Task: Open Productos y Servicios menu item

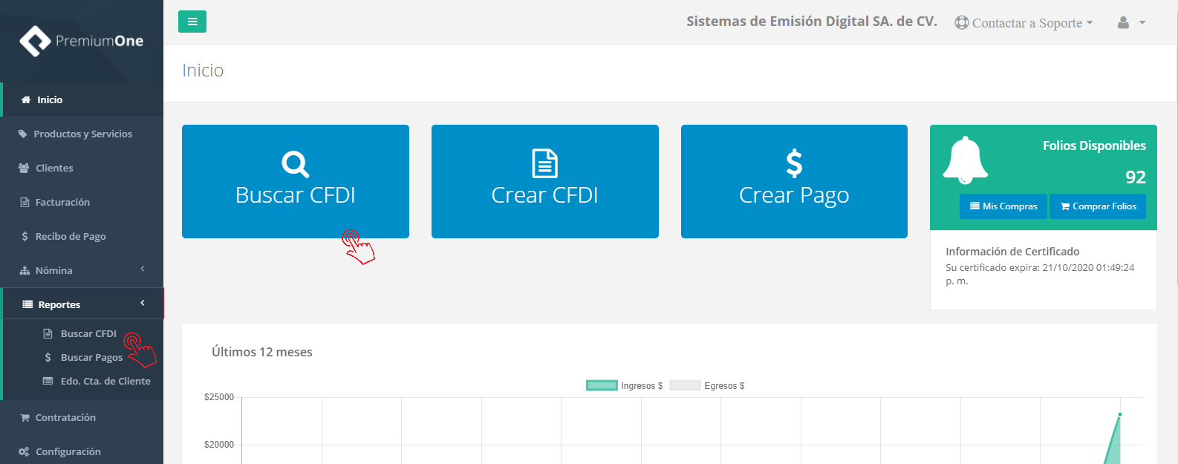Action: click(x=82, y=134)
